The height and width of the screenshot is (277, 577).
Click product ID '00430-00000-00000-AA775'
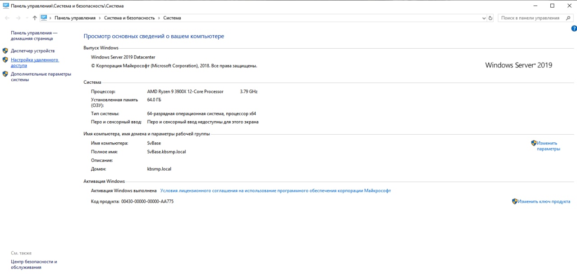(x=147, y=201)
